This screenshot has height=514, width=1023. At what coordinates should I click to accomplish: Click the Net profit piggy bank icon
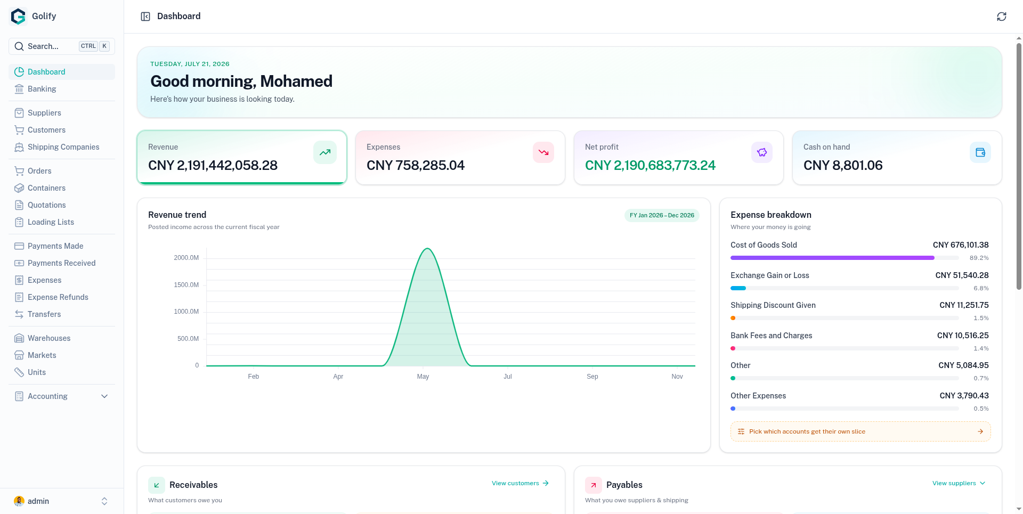(x=762, y=152)
